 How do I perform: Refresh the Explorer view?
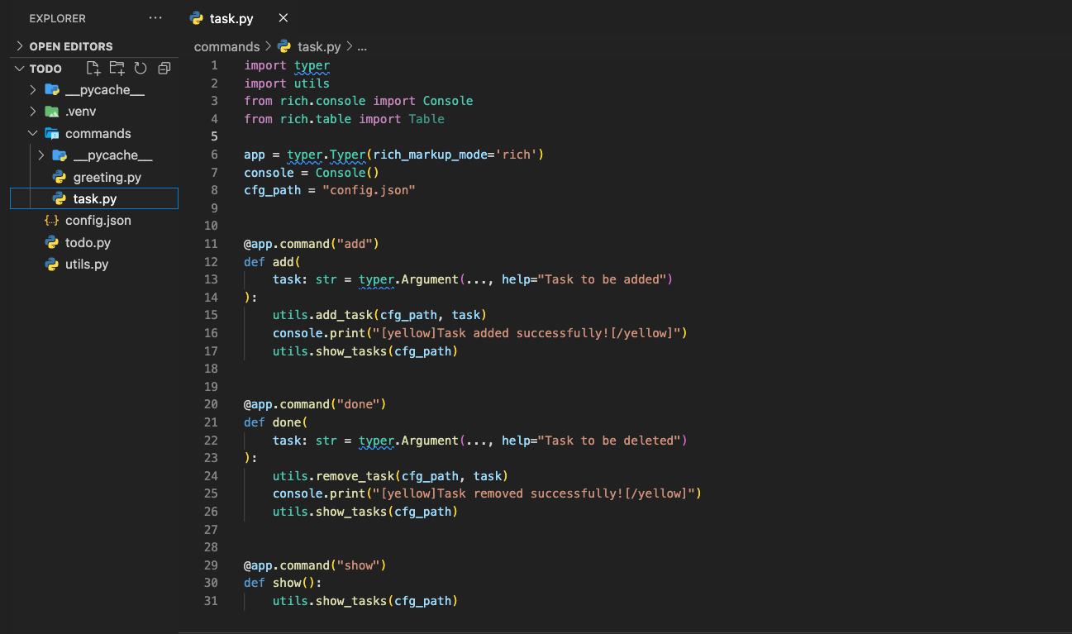pyautogui.click(x=140, y=68)
